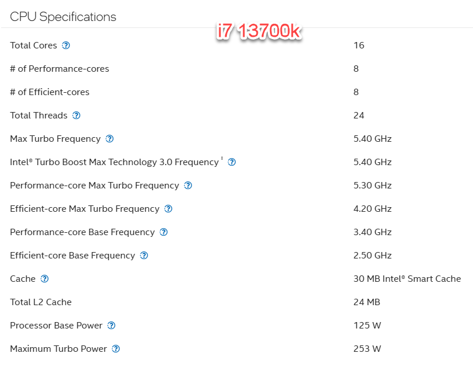The height and width of the screenshot is (367, 473).
Task: Click Efficient-core Max Turbo Frequency question icon
Action: [169, 209]
